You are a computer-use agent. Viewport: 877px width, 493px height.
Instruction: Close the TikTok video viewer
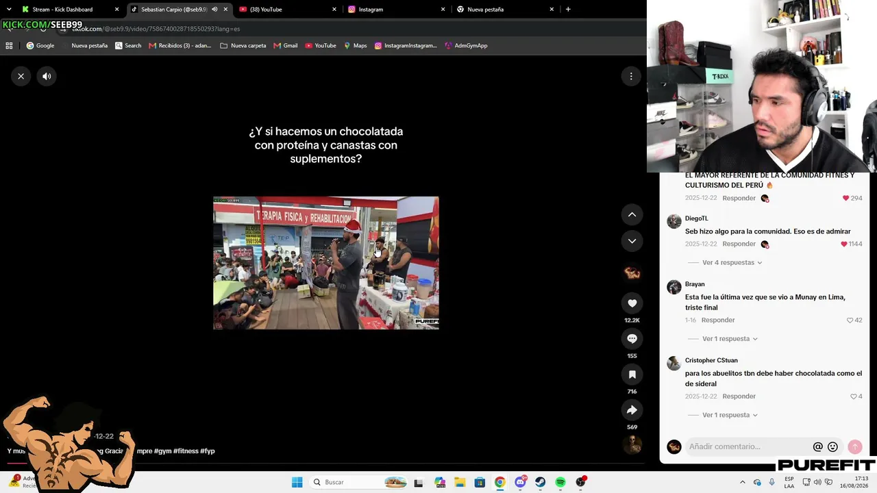21,76
